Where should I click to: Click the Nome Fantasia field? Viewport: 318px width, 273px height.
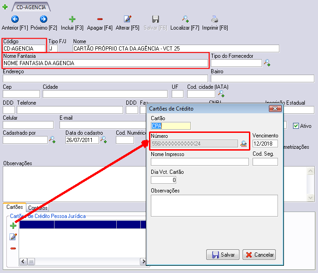tap(105, 63)
